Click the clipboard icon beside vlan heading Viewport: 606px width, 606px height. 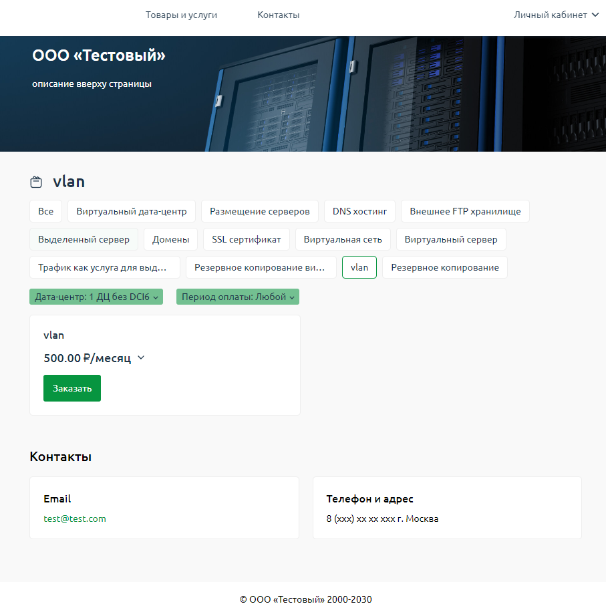click(x=36, y=182)
